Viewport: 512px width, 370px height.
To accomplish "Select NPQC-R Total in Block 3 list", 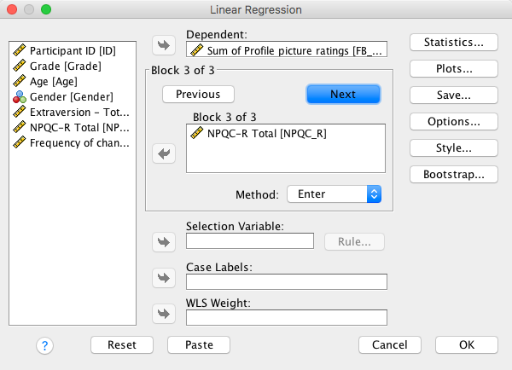I will [266, 133].
